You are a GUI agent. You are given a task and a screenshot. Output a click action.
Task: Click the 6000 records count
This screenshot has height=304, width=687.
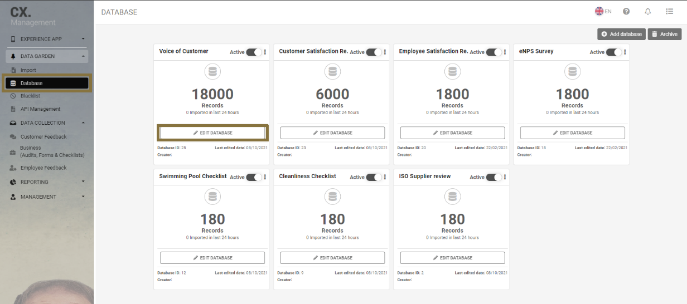[332, 94]
